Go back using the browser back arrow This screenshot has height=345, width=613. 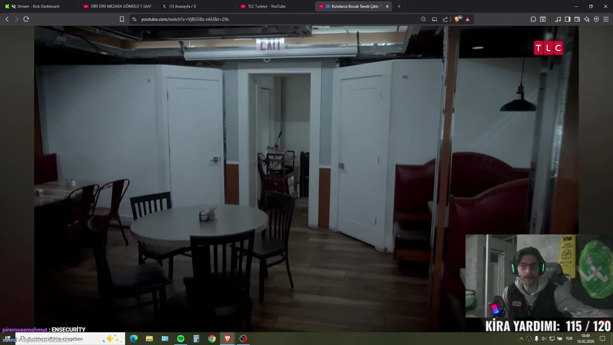coord(7,19)
